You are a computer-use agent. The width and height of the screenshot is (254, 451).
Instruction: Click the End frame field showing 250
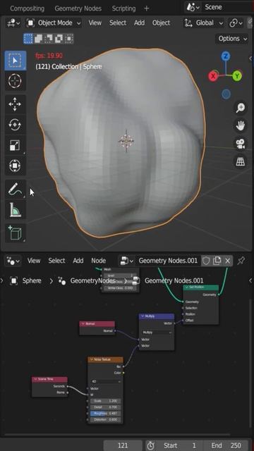coord(226,445)
